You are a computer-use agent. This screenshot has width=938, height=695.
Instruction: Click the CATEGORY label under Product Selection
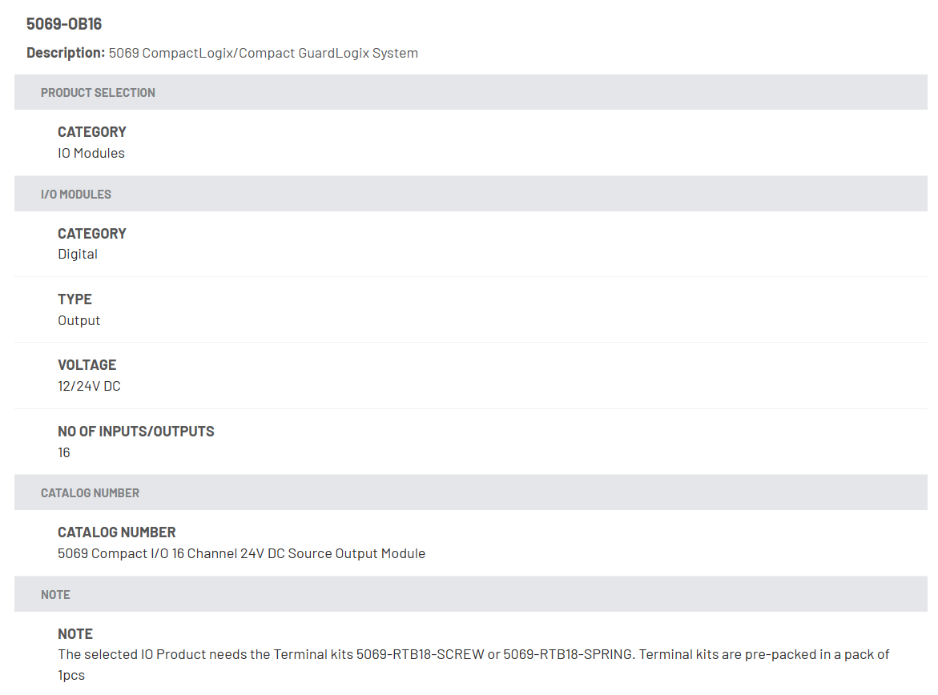click(92, 131)
